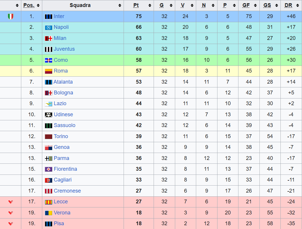Follow the Bologna team link
The height and width of the screenshot is (229, 302).
coord(63,93)
